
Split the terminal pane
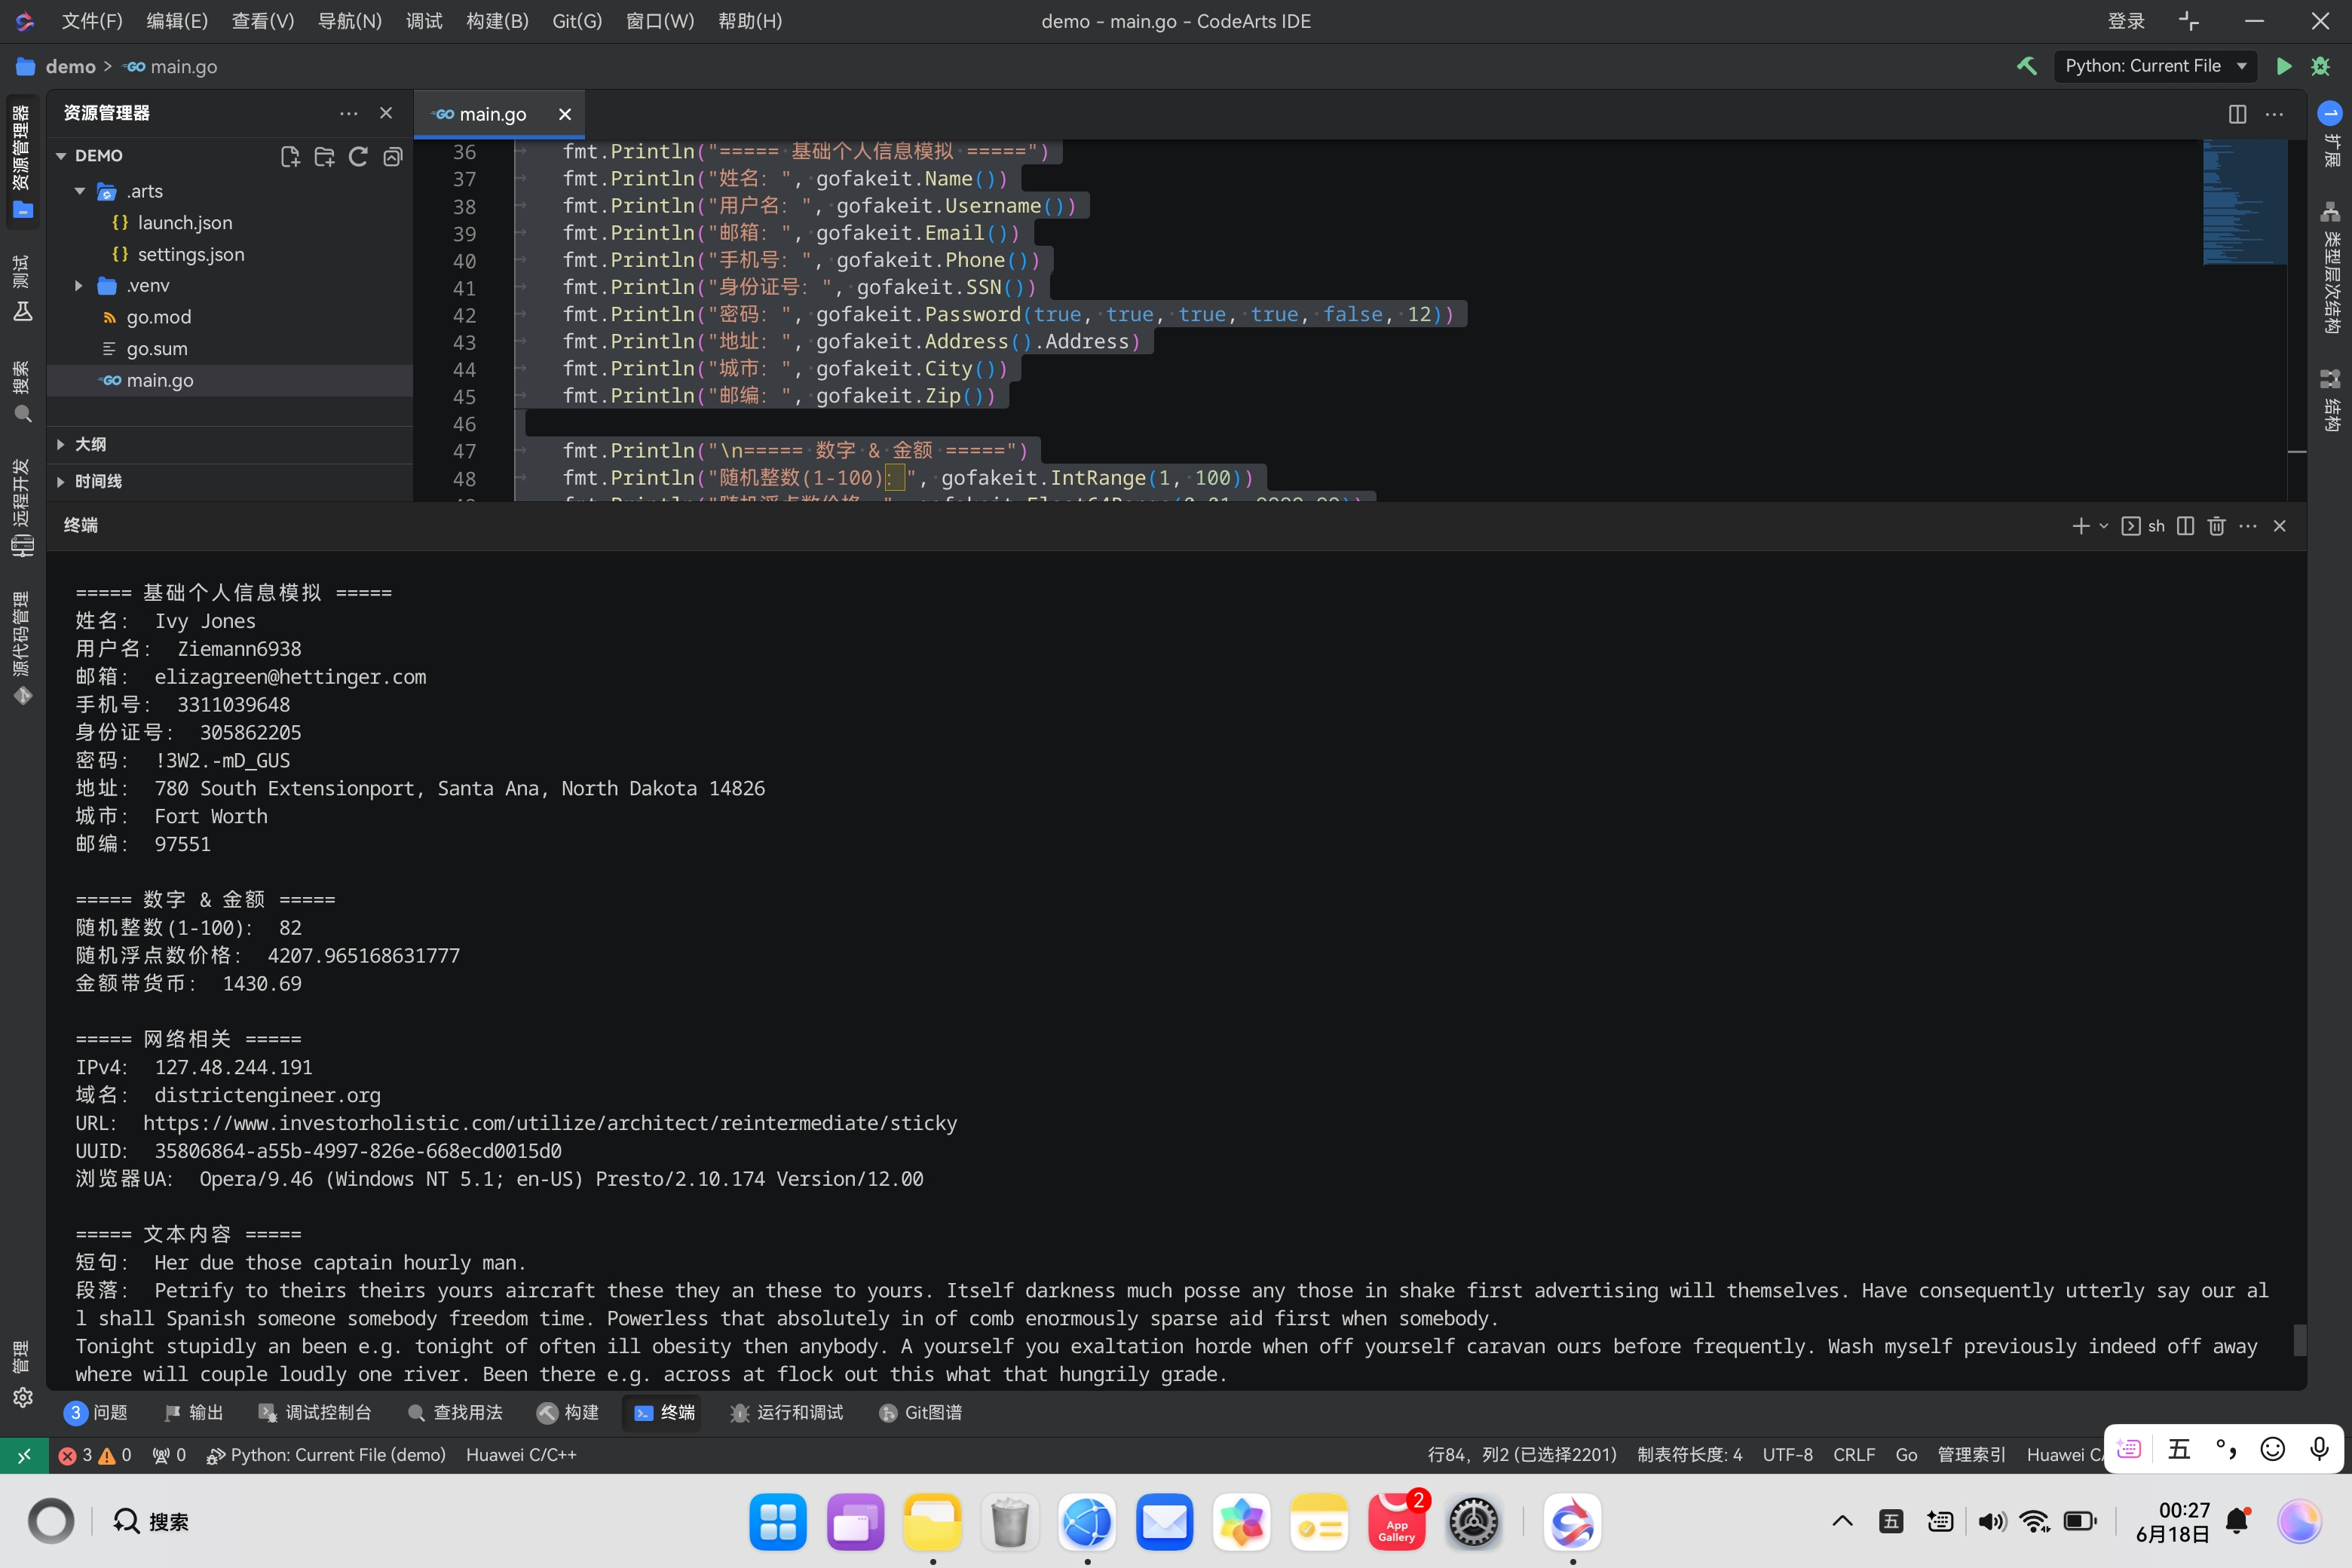(2185, 526)
